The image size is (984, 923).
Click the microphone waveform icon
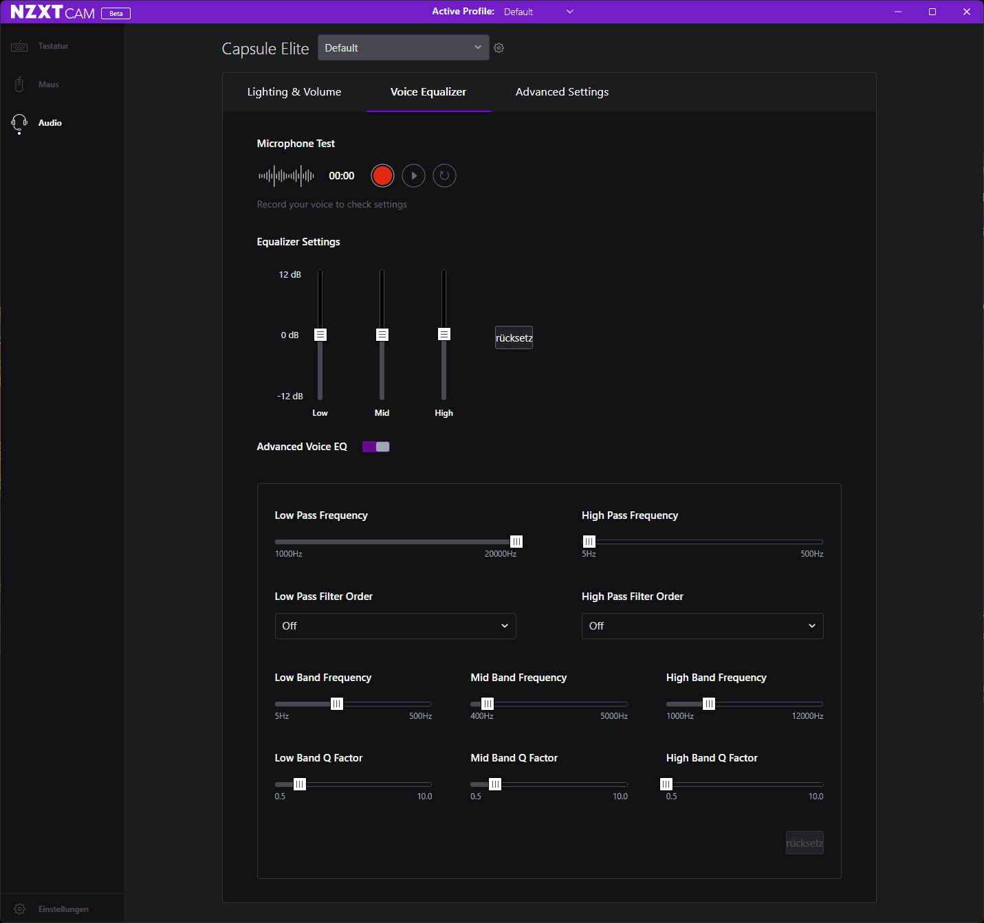coord(286,176)
